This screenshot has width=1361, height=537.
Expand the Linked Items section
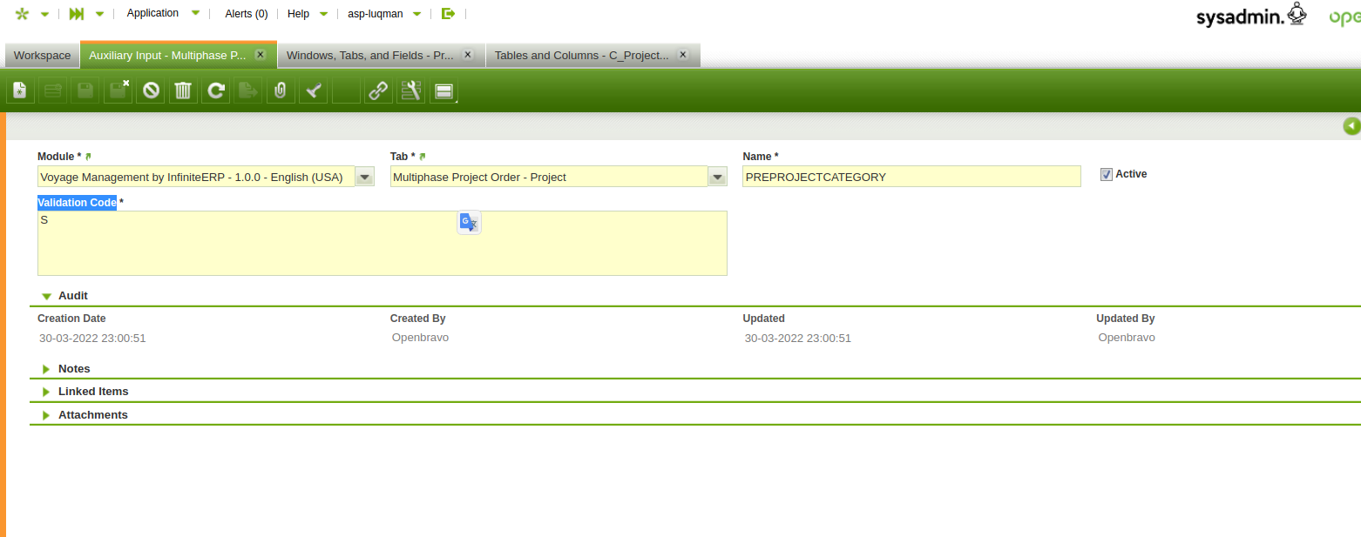click(x=47, y=392)
